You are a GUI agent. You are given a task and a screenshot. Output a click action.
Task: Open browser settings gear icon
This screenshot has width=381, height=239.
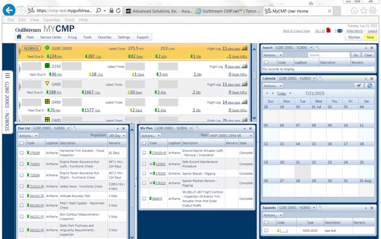[x=372, y=10]
